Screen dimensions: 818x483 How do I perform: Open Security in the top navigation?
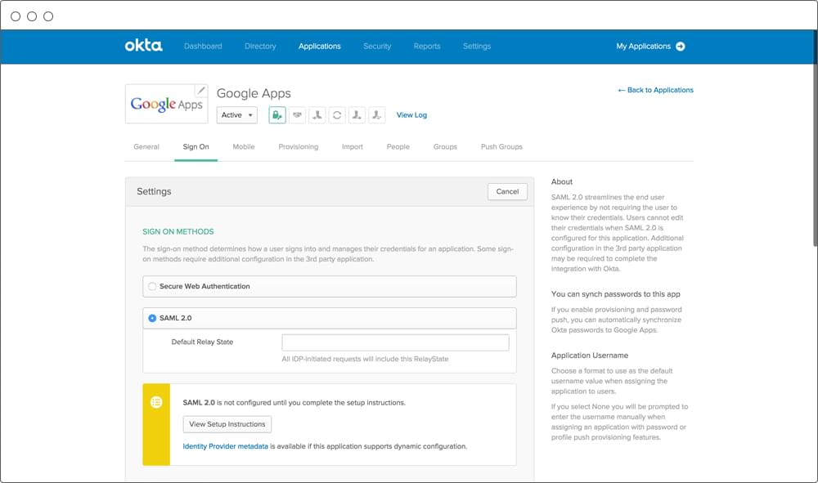(x=377, y=47)
